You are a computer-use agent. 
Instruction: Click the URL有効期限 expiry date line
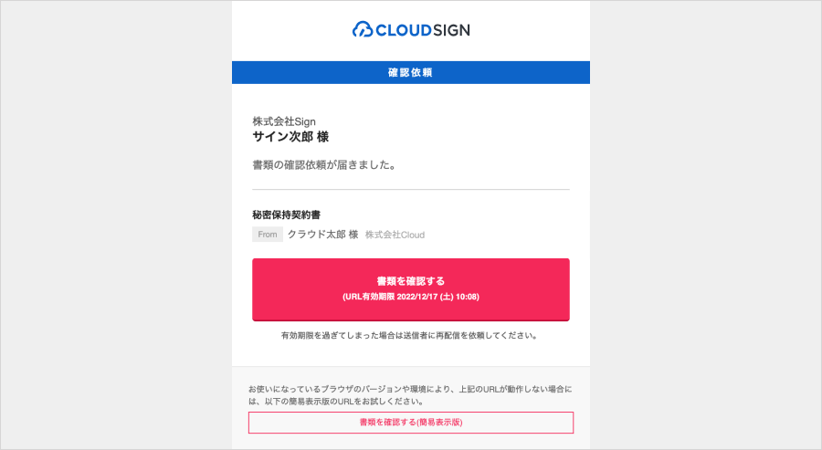click(x=411, y=297)
